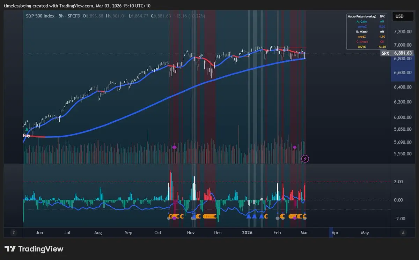
Task: Click the 6,400.00 price axis label
Action: click(x=402, y=87)
